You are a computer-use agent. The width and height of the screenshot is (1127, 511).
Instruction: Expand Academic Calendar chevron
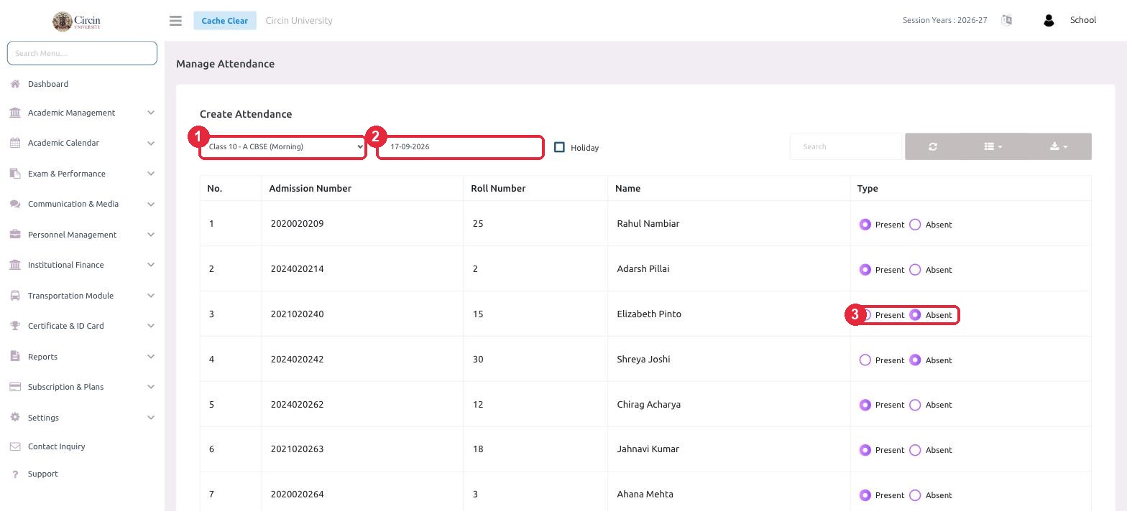(150, 143)
